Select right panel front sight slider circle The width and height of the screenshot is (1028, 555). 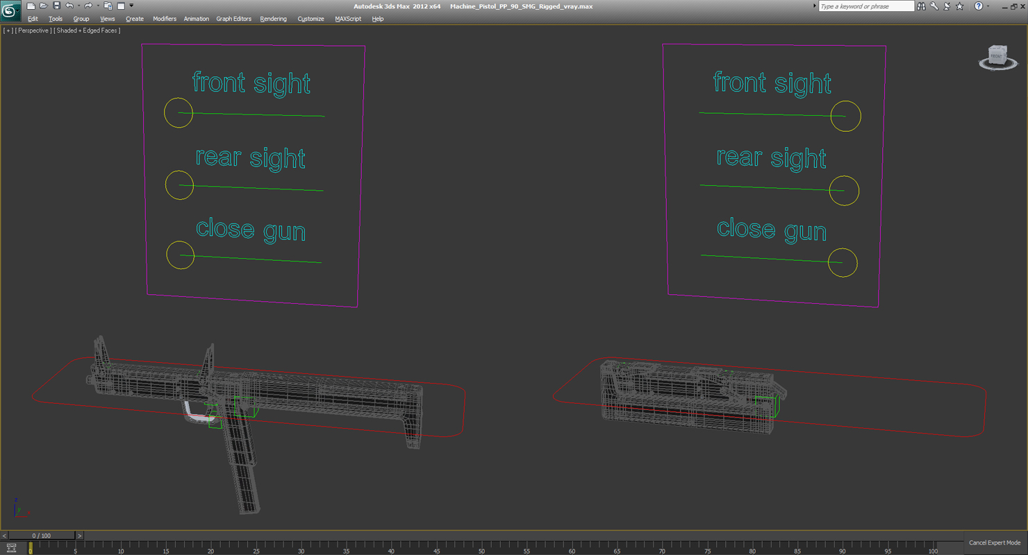(x=846, y=117)
